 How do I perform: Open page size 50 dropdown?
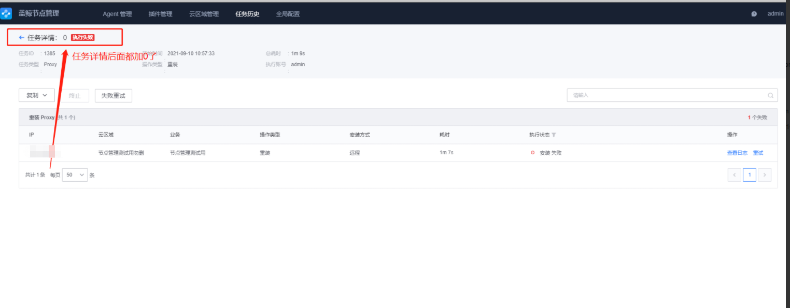coord(75,175)
